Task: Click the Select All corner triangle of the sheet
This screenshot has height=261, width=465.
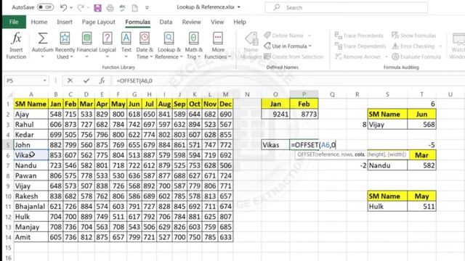Action: (9, 95)
